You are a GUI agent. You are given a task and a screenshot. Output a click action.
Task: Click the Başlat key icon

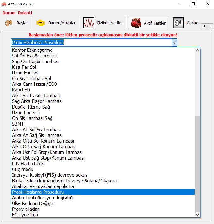[9, 23]
